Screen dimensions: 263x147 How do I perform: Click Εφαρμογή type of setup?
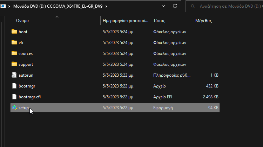point(163,108)
